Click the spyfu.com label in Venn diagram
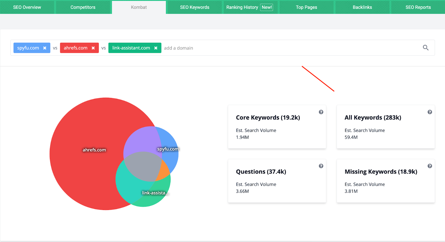This screenshot has width=445, height=242. tap(168, 149)
